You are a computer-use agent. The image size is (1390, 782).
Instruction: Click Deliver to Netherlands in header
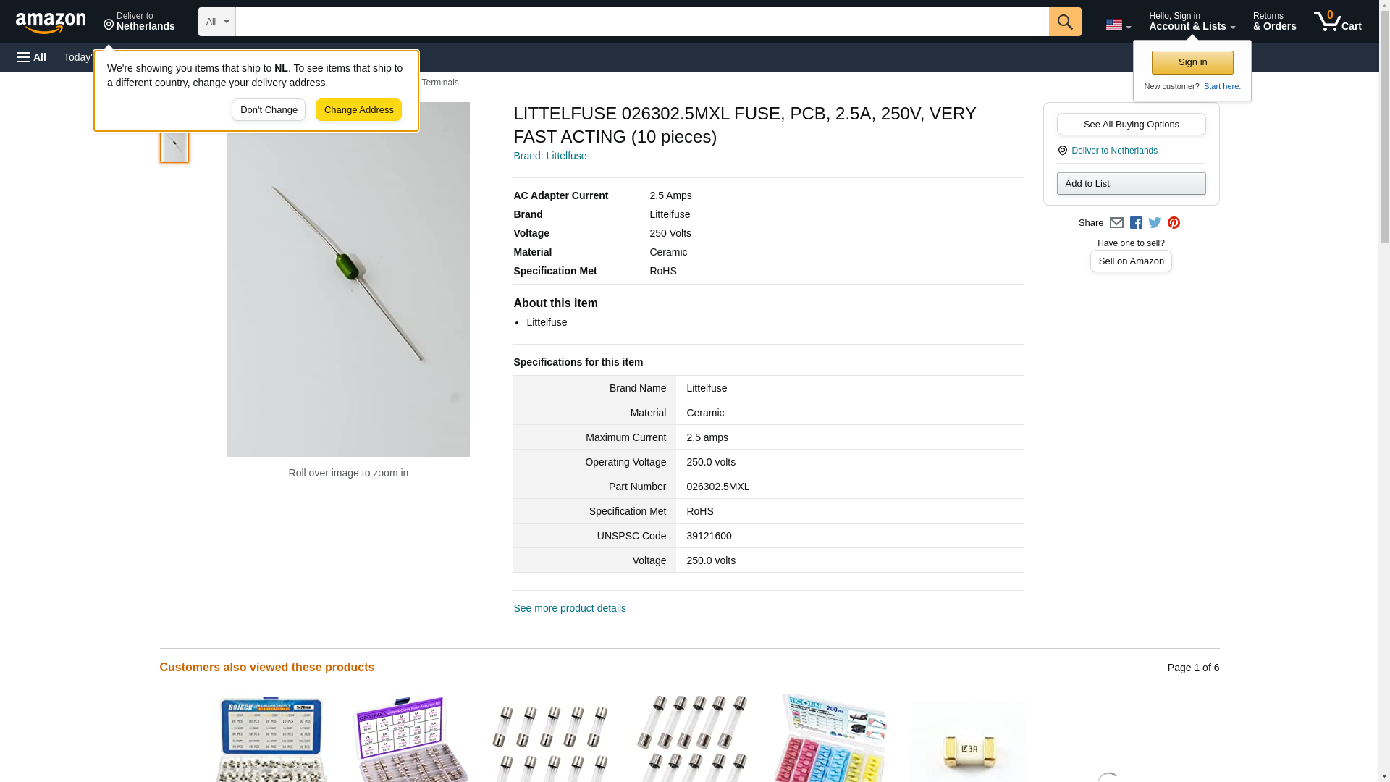pyautogui.click(x=139, y=22)
